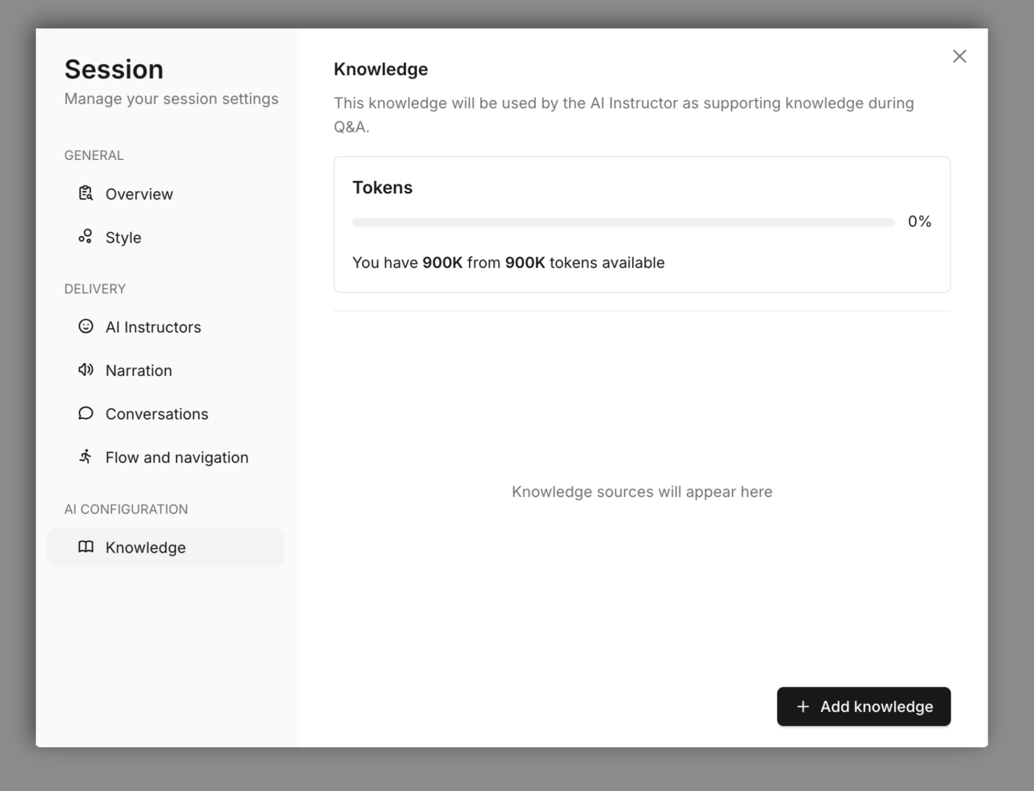Click the Narration speaker icon

(85, 370)
